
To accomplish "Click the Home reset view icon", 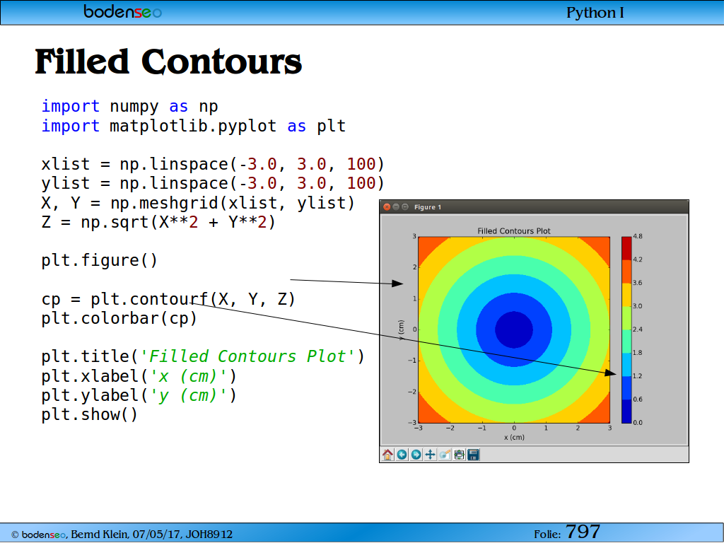I will point(387,455).
